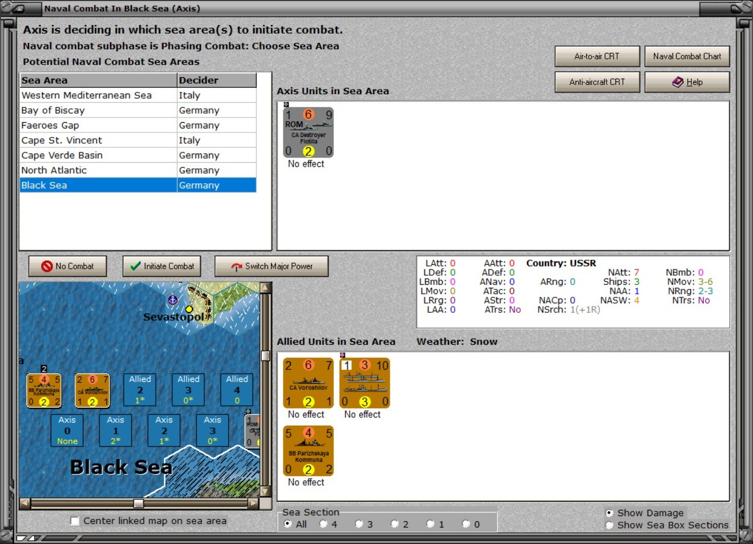This screenshot has width=753, height=544.
Task: Select the Allied counter showing 1 3 10
Action: click(x=365, y=383)
